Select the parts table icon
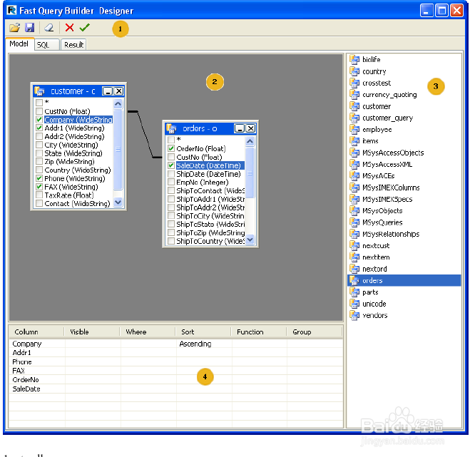 pos(354,292)
